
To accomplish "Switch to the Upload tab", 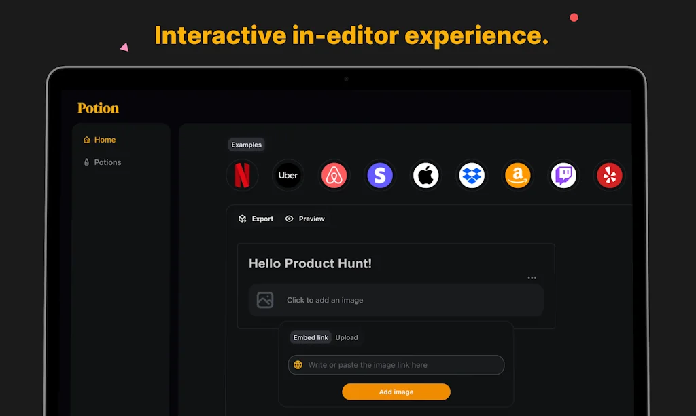I will tap(347, 337).
